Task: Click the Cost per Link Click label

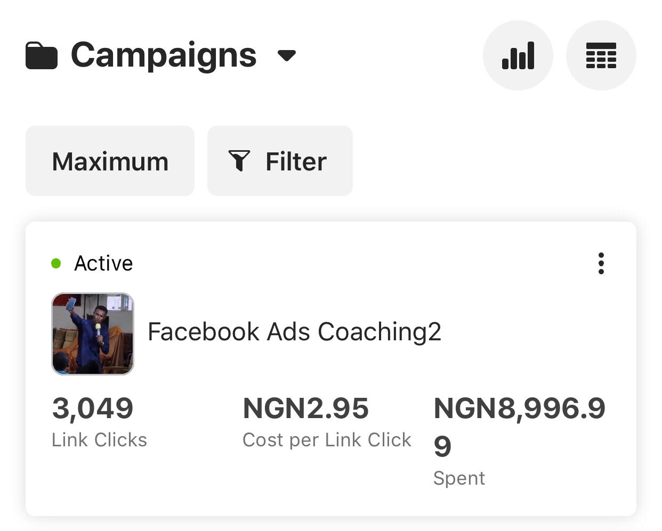Action: point(327,440)
